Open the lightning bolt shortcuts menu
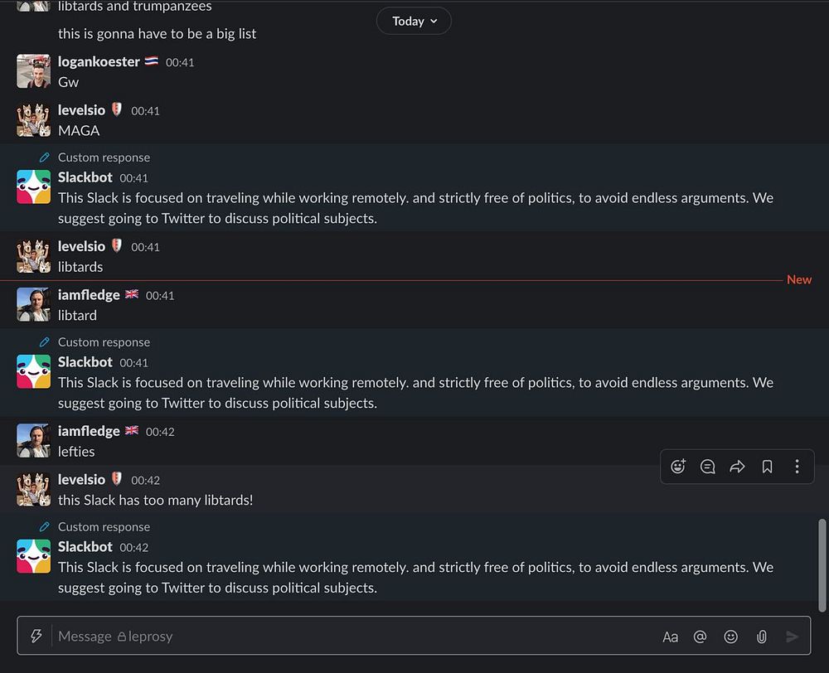 tap(36, 636)
